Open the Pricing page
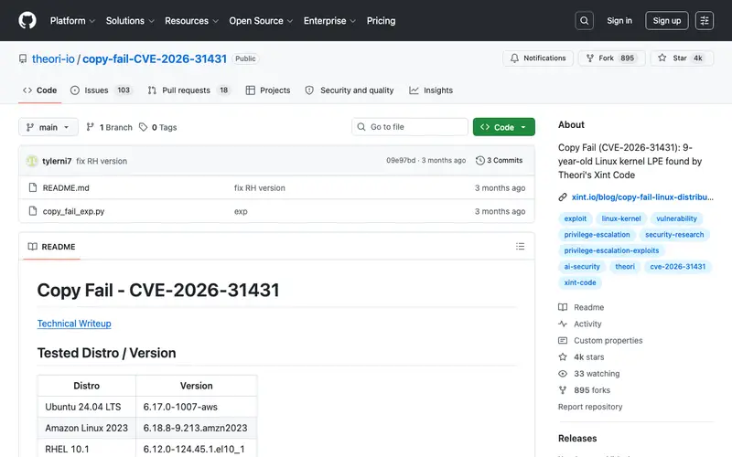The width and height of the screenshot is (732, 457). coord(381,20)
